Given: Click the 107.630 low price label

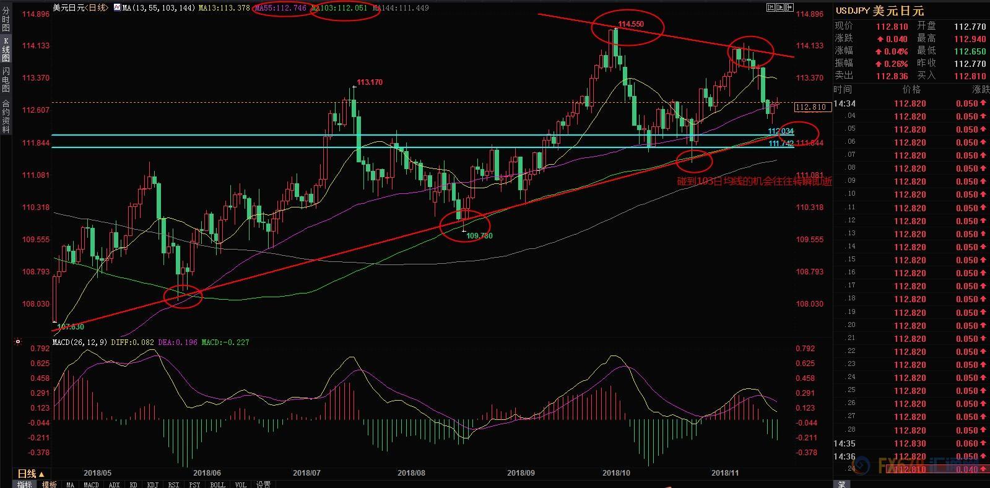Looking at the screenshot, I should (x=71, y=326).
